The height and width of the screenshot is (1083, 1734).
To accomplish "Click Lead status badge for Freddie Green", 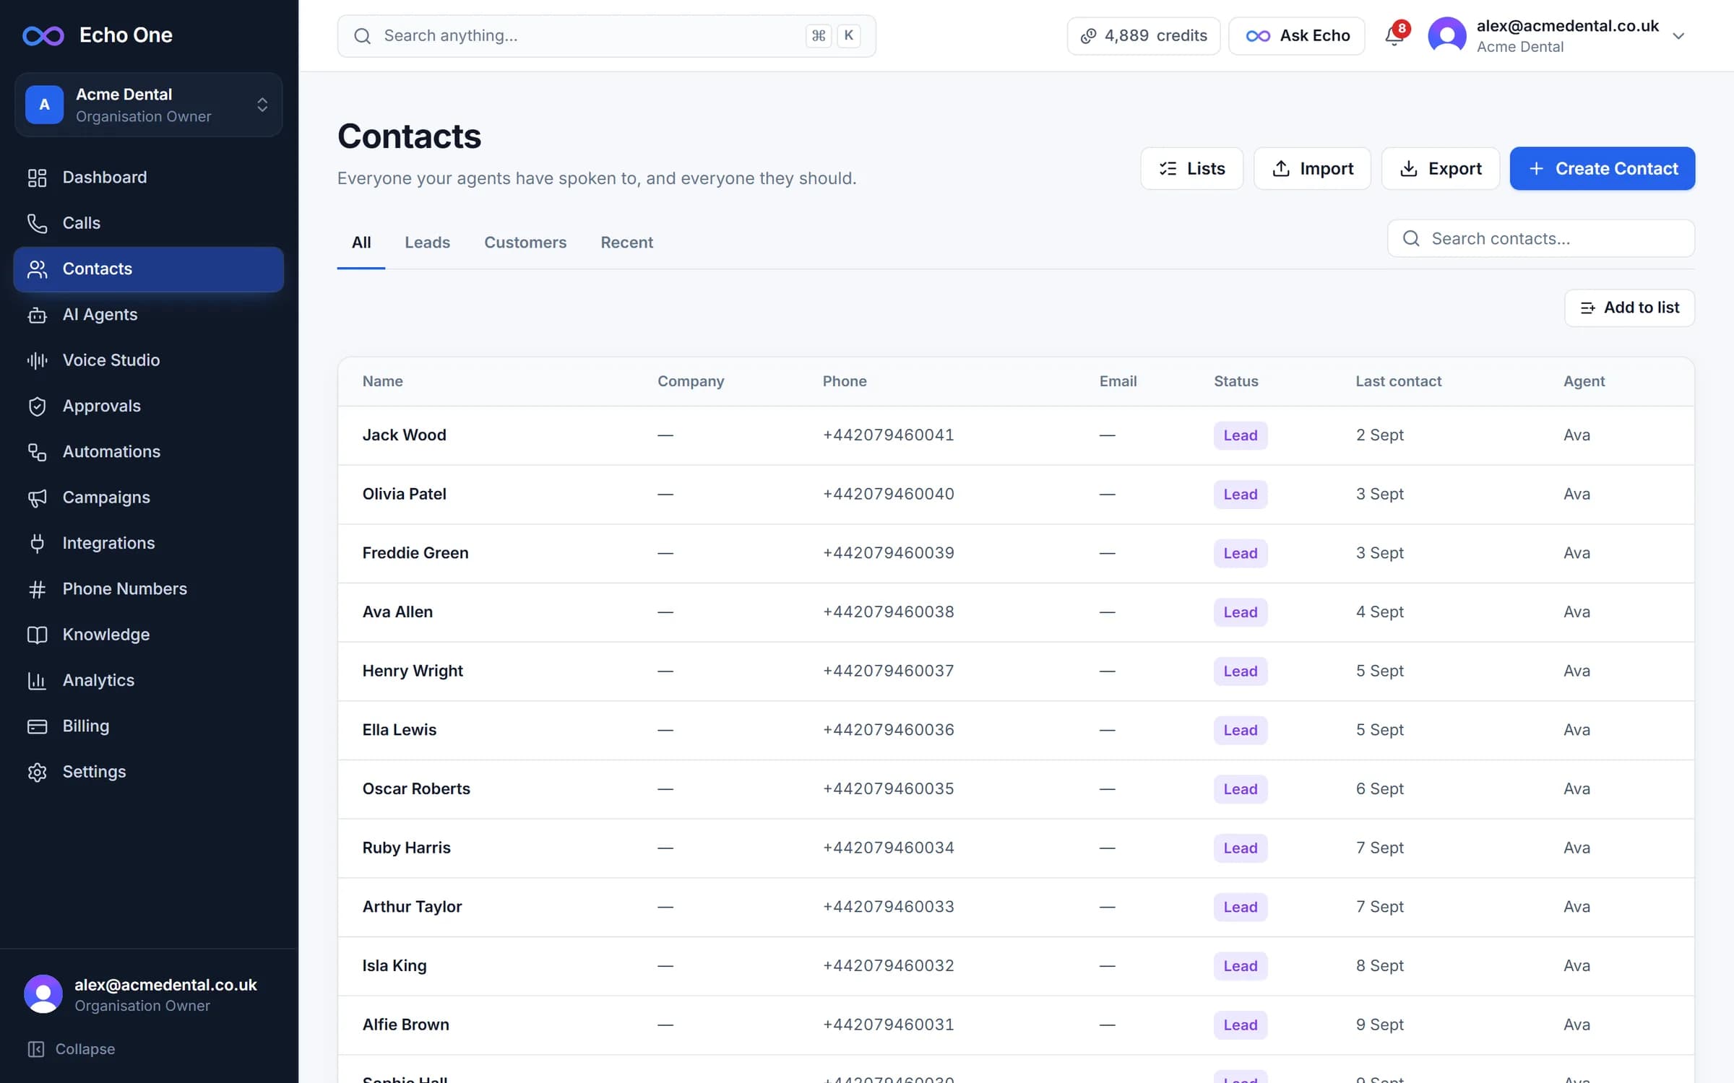I will pyautogui.click(x=1241, y=553).
